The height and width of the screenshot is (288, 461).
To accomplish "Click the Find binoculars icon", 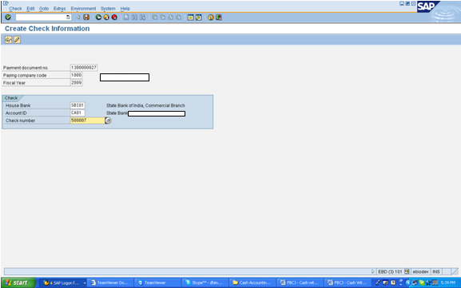I will [x=134, y=18].
